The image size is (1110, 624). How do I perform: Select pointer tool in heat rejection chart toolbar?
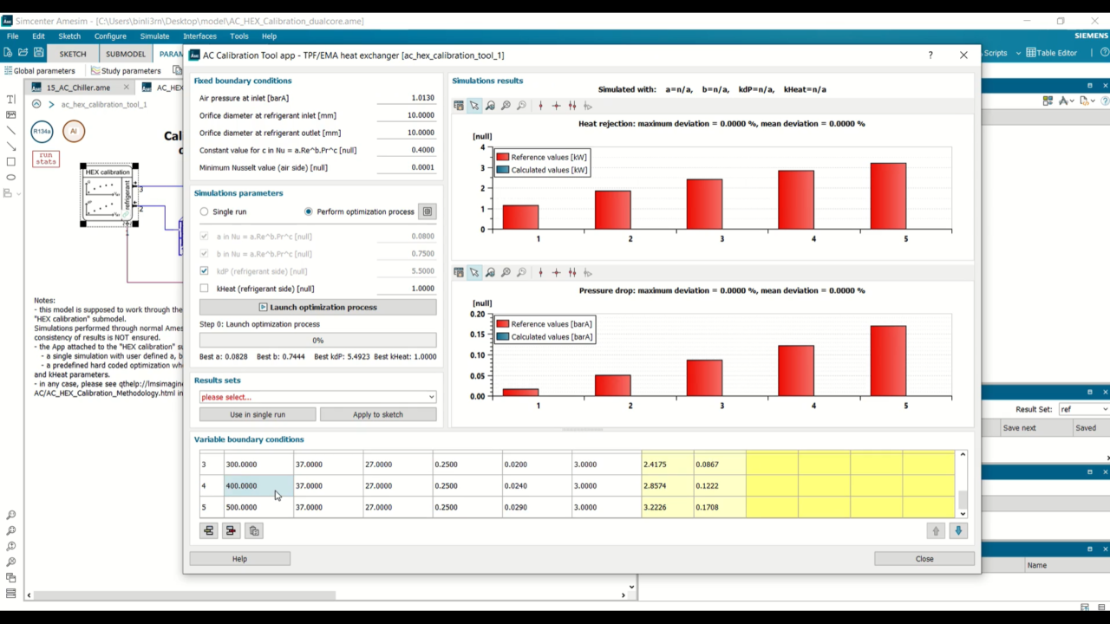tap(474, 106)
